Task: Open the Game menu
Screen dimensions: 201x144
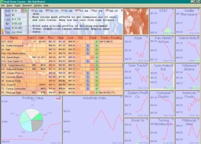Action: (9, 5)
